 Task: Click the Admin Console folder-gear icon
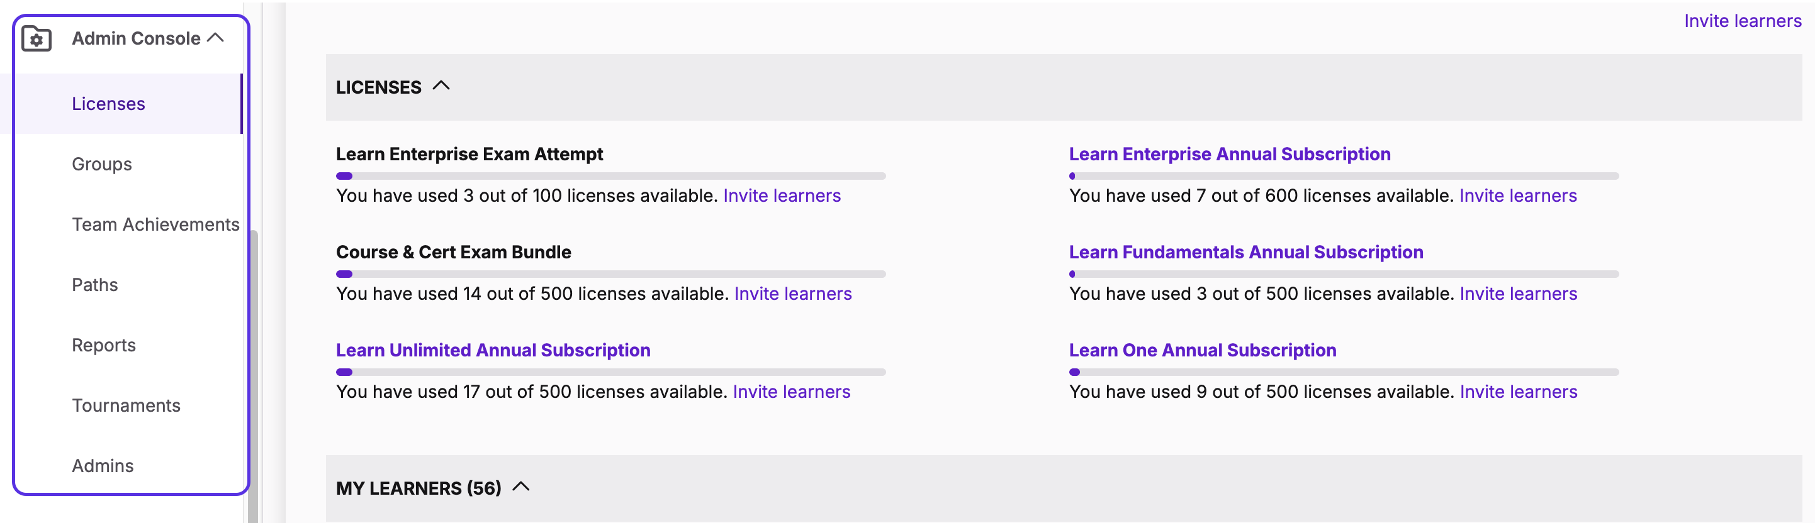point(36,38)
